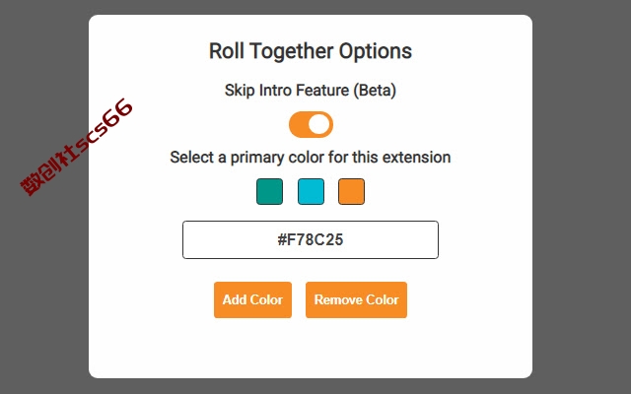Add a new color to the swatch list
Viewport: 631px width, 394px height.
pyautogui.click(x=252, y=299)
